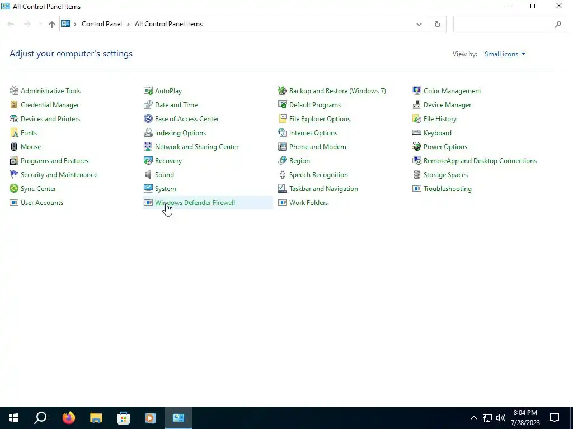Click the Recovery icon

[148, 161]
